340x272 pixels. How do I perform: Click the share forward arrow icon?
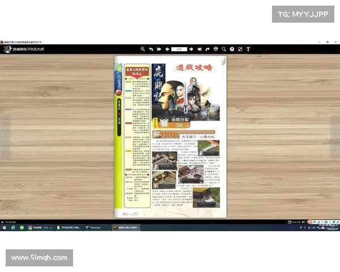208,49
